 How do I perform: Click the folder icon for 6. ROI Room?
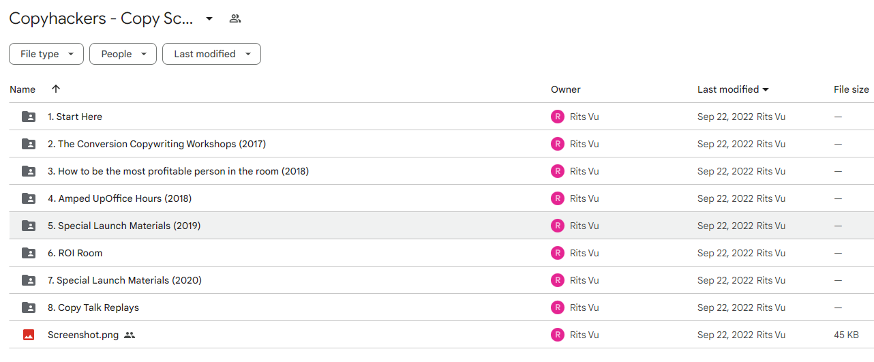(29, 253)
